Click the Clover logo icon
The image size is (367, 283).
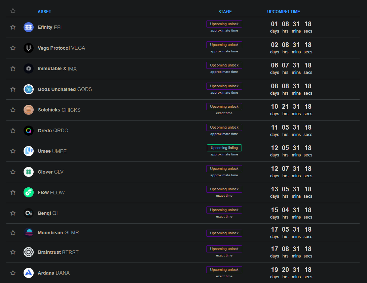pyautogui.click(x=29, y=172)
